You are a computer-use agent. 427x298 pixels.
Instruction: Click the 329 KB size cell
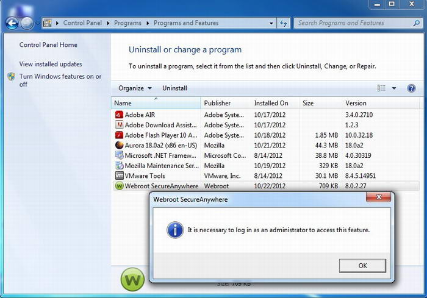(328, 166)
